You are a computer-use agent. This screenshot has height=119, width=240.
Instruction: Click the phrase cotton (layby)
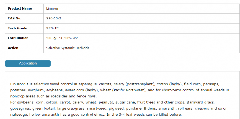(x=170, y=84)
